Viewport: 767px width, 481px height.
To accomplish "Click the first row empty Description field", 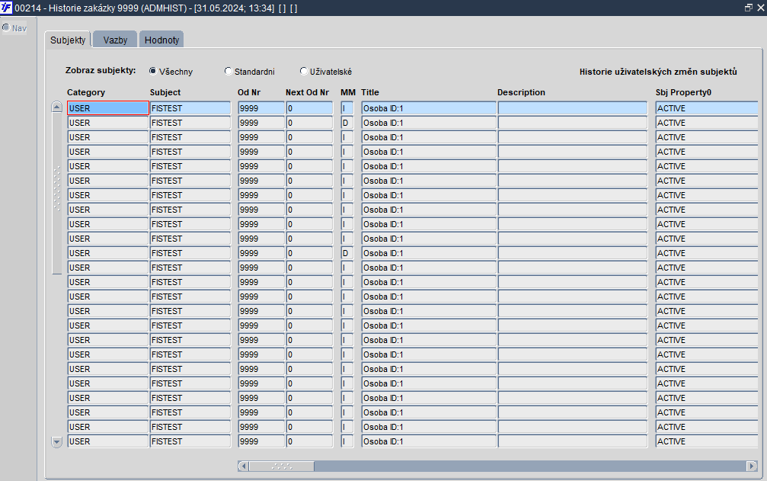I will [572, 108].
